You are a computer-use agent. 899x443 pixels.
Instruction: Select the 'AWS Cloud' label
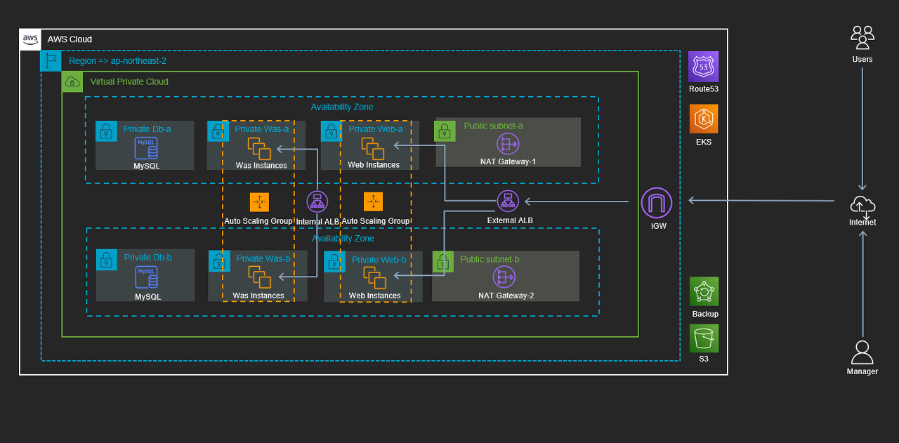click(x=70, y=39)
